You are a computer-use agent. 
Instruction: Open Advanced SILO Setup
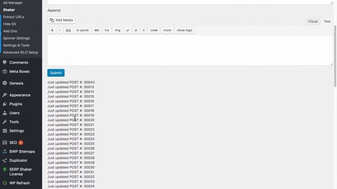[21, 52]
